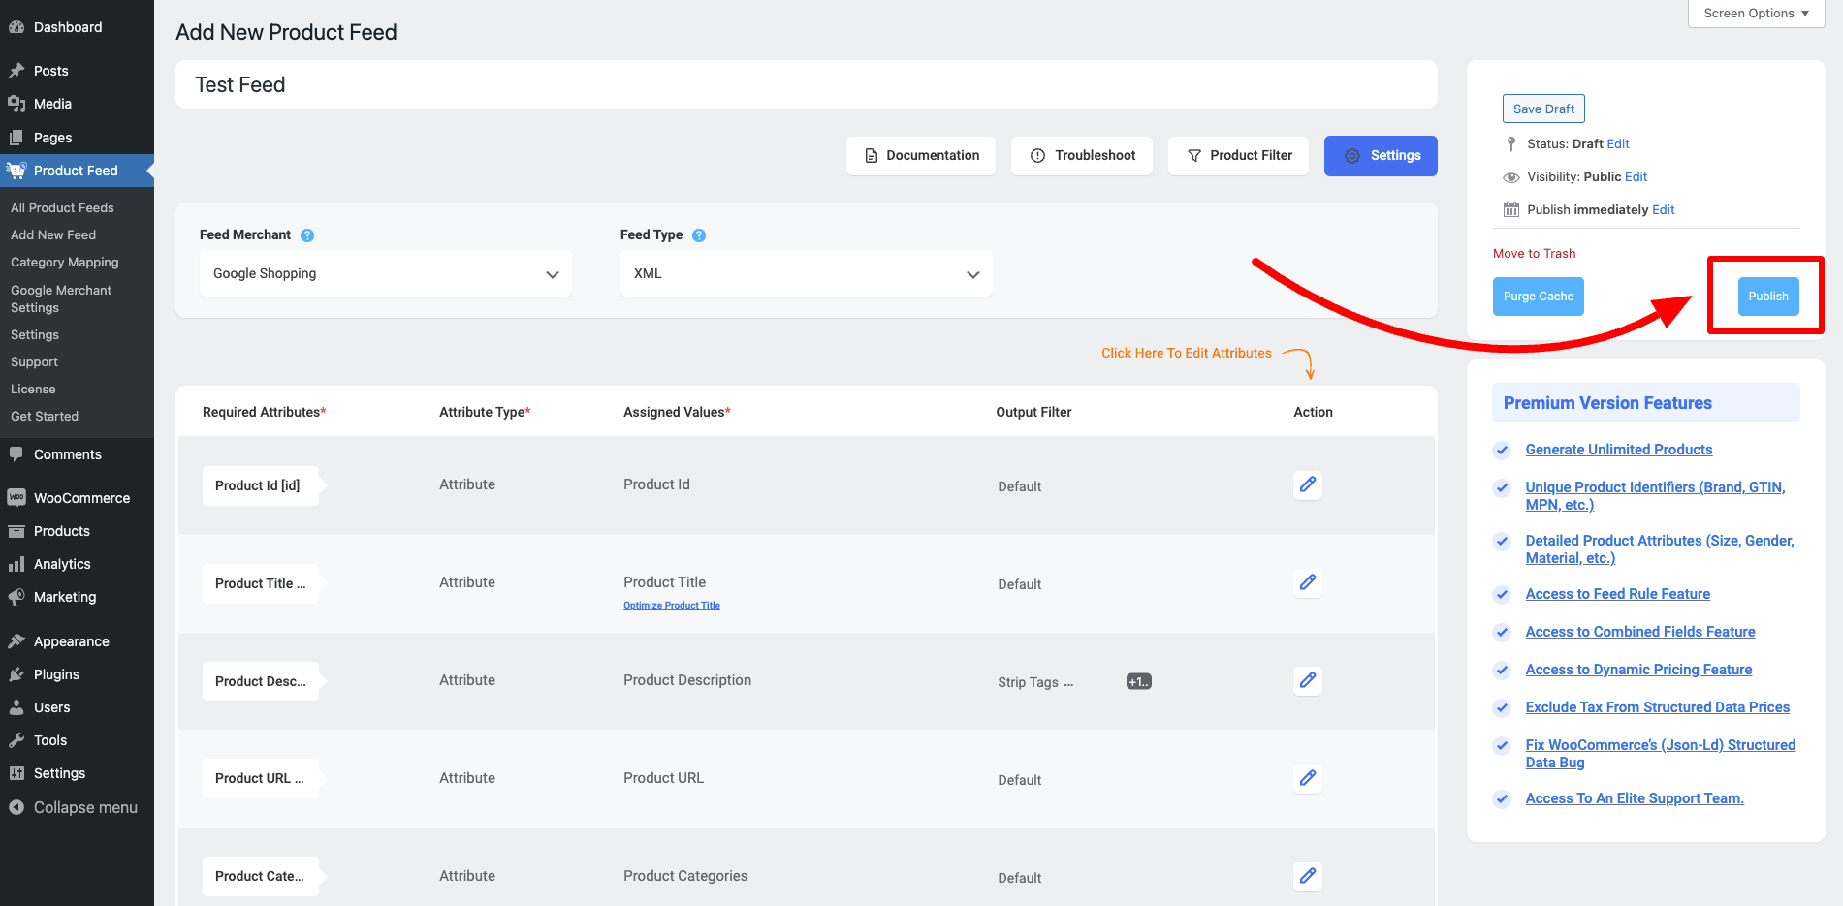
Task: Expand the Screen Options panel
Action: pos(1757,14)
